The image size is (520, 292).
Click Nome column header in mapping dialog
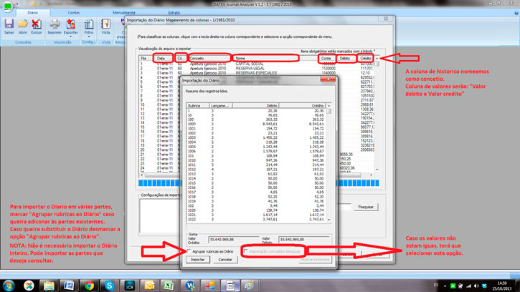point(265,58)
